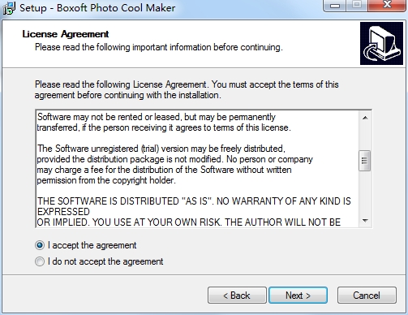The image size is (408, 315).
Task: Minimize the Setup window
Action: click(x=335, y=6)
